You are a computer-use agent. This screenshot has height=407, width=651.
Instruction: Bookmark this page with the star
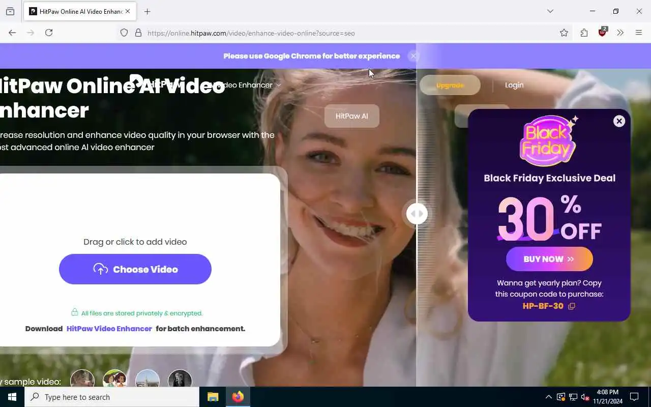(564, 33)
